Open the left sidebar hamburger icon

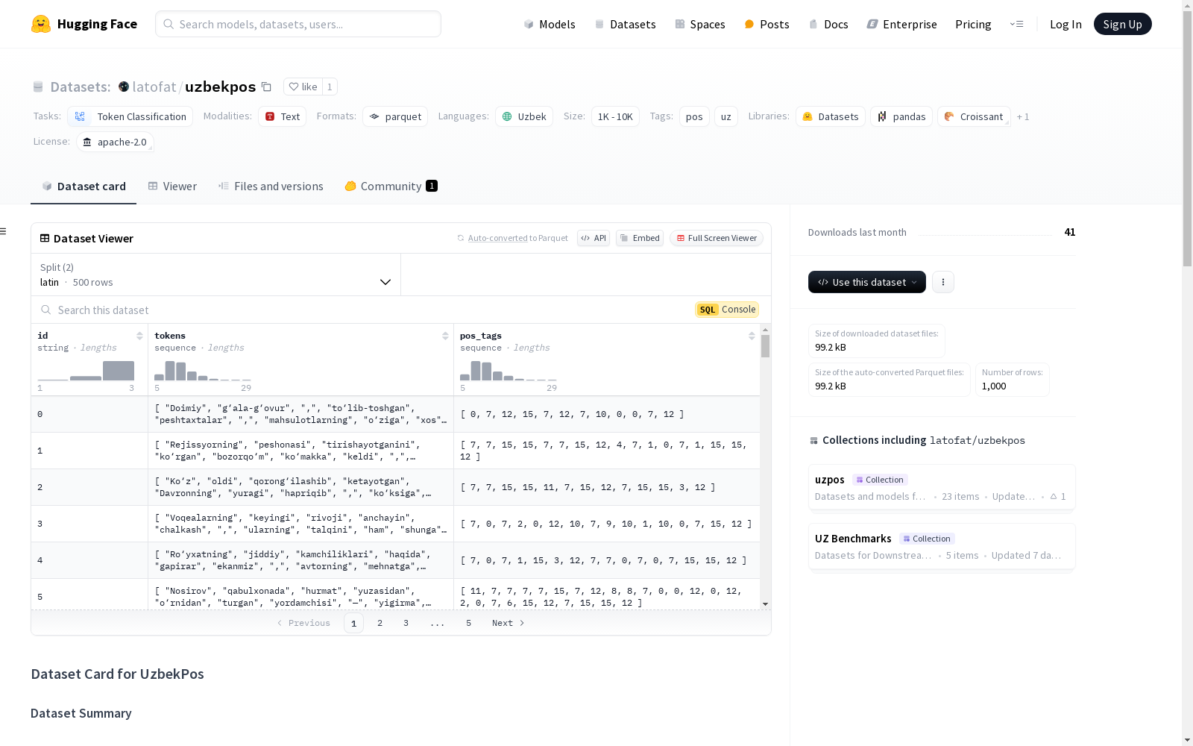3,231
